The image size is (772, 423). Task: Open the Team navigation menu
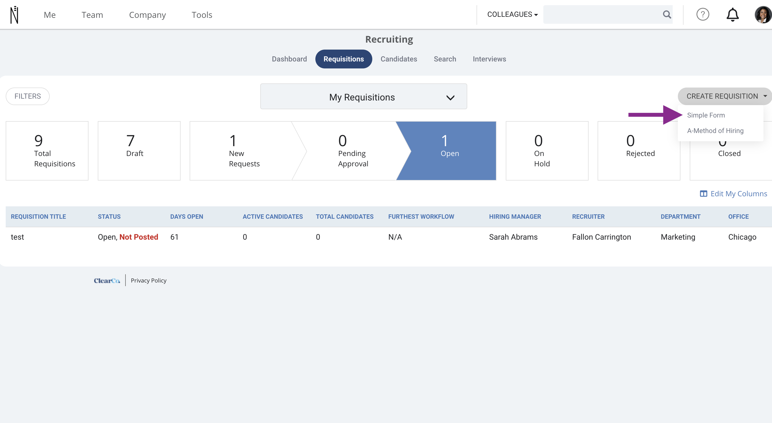(92, 15)
